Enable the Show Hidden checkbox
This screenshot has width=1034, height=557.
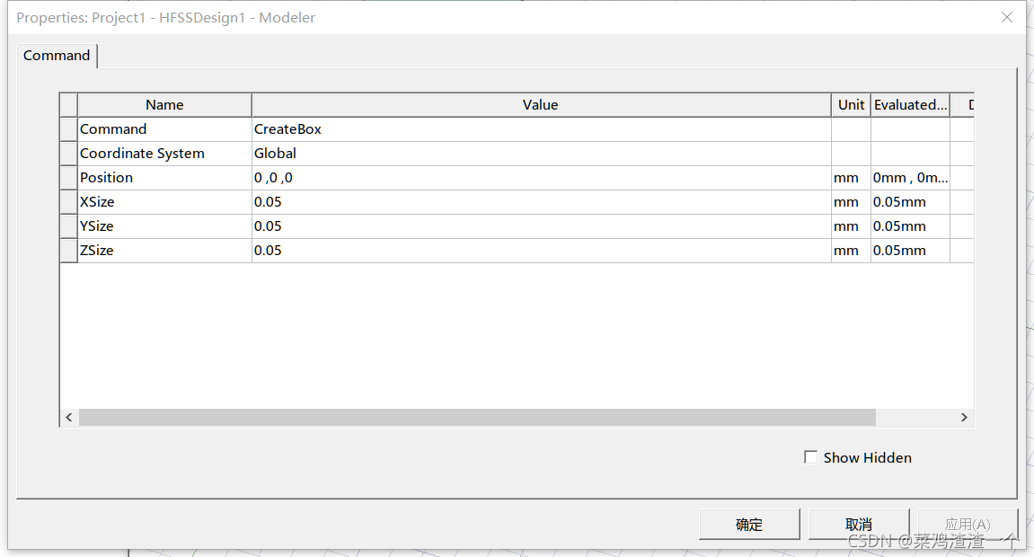coord(810,457)
